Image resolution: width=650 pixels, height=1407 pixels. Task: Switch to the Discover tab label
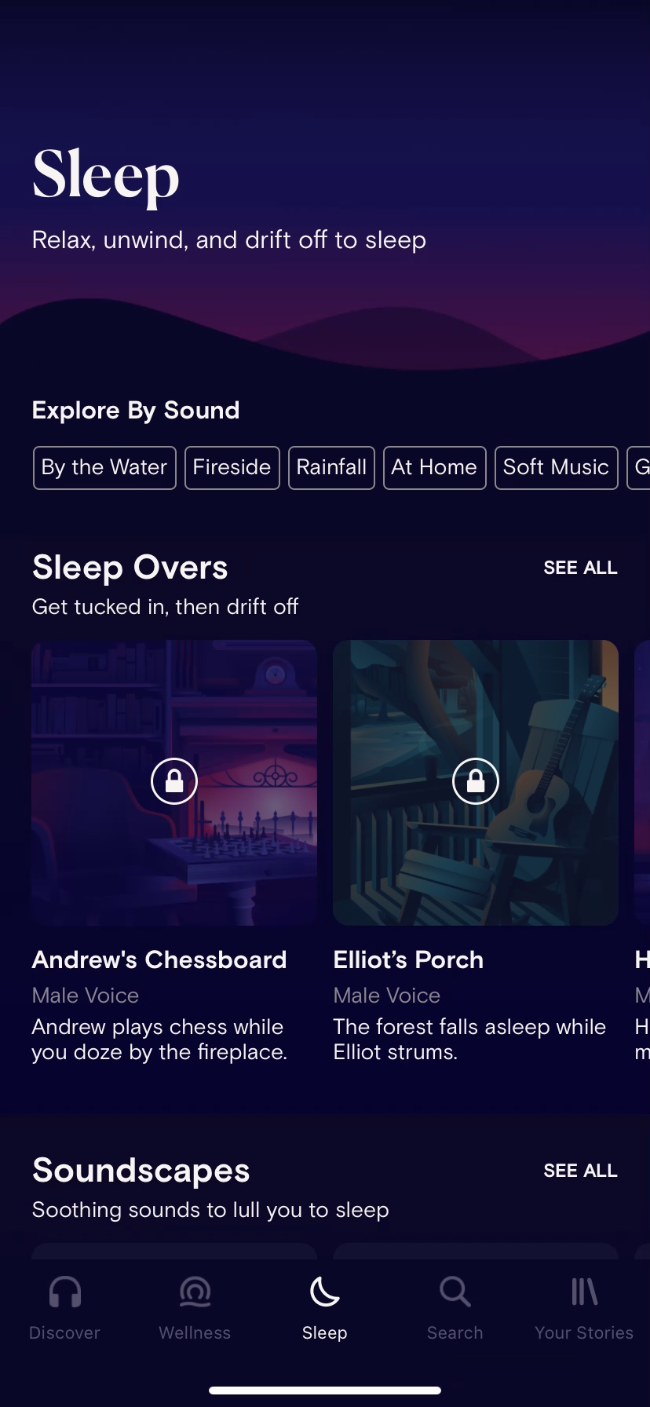coord(65,1333)
